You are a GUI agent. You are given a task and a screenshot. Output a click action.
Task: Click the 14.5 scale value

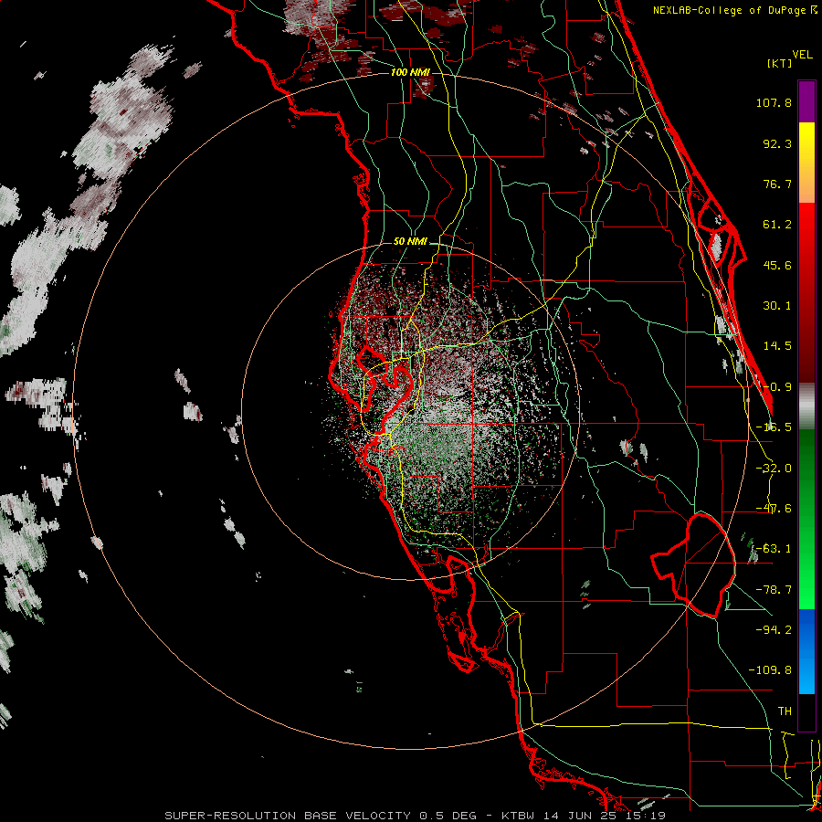pos(777,346)
